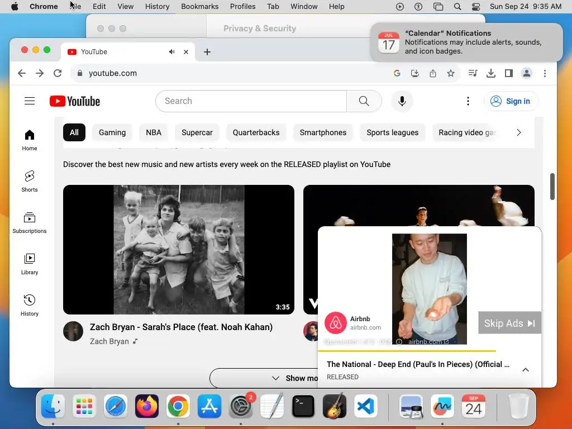Open Shorts in sidebar
This screenshot has width=572, height=429.
30,182
